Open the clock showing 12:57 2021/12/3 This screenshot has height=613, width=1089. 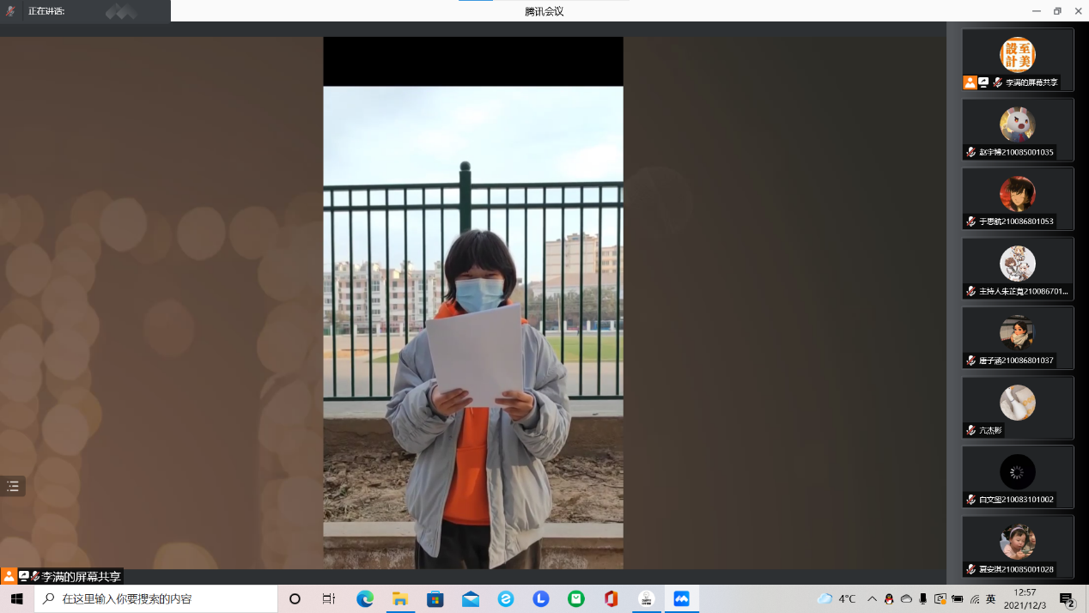pos(1025,598)
